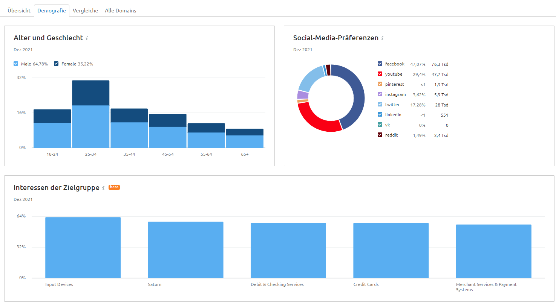Toggle the vk checkbox
This screenshot has width=556, height=304.
380,125
